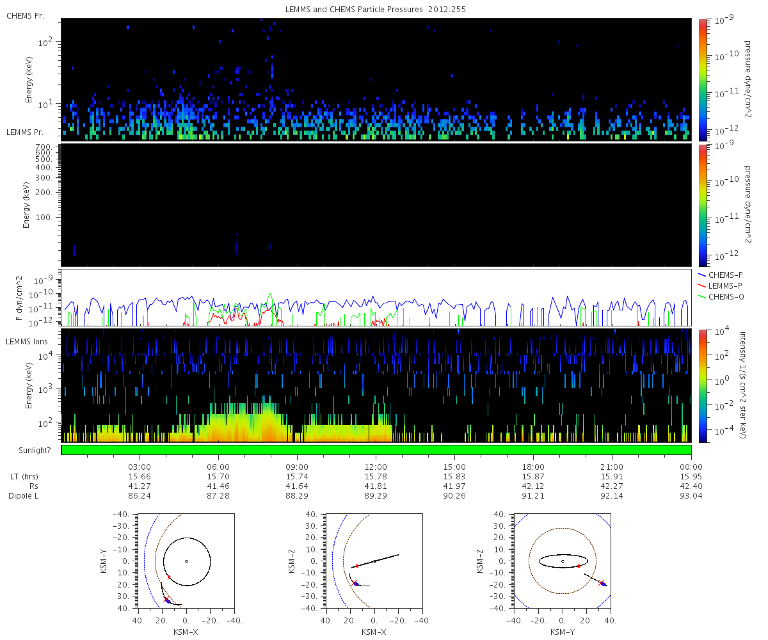Select the 12:00 time axis tick
The image size is (768, 640).
pos(376,467)
